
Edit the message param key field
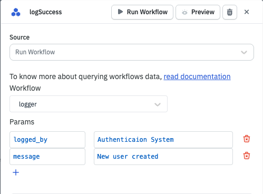pos(47,157)
